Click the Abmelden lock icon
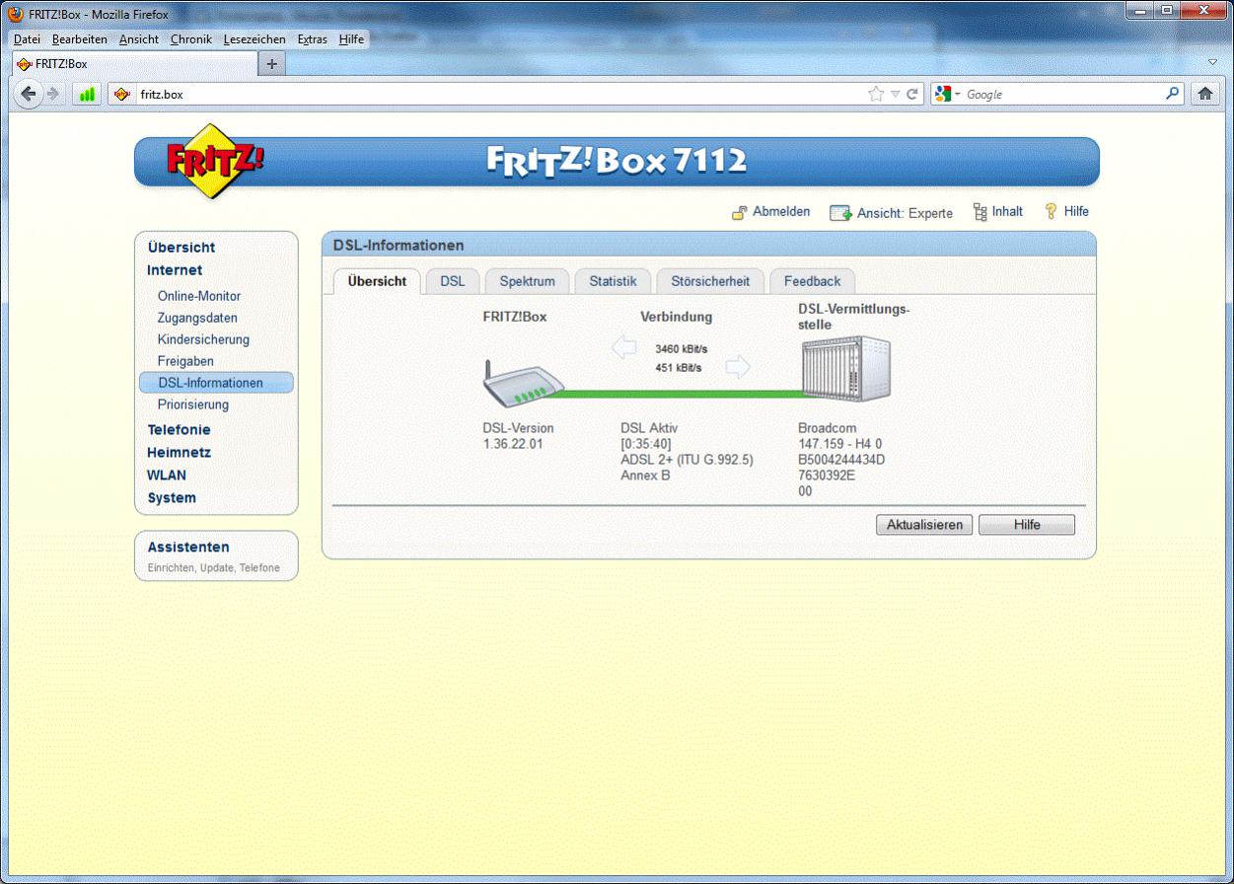Image resolution: width=1234 pixels, height=884 pixels. pos(740,212)
